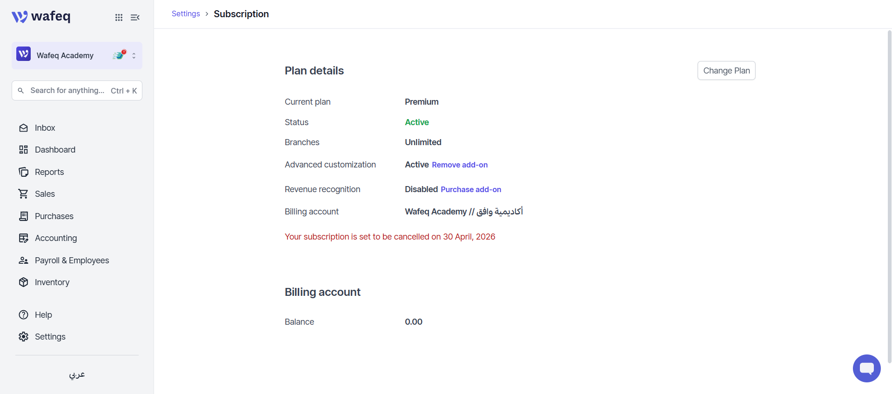Click the Advanced customization label
This screenshot has height=394, width=892.
pyautogui.click(x=330, y=165)
